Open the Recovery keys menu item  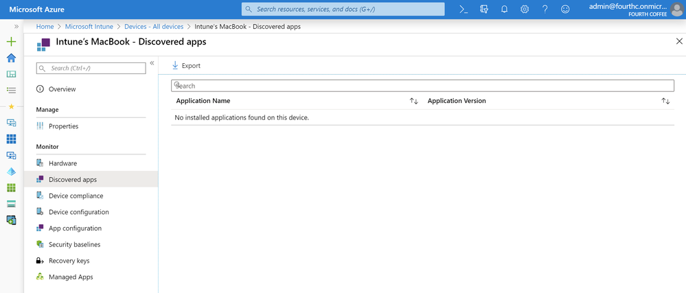(x=91, y=261)
